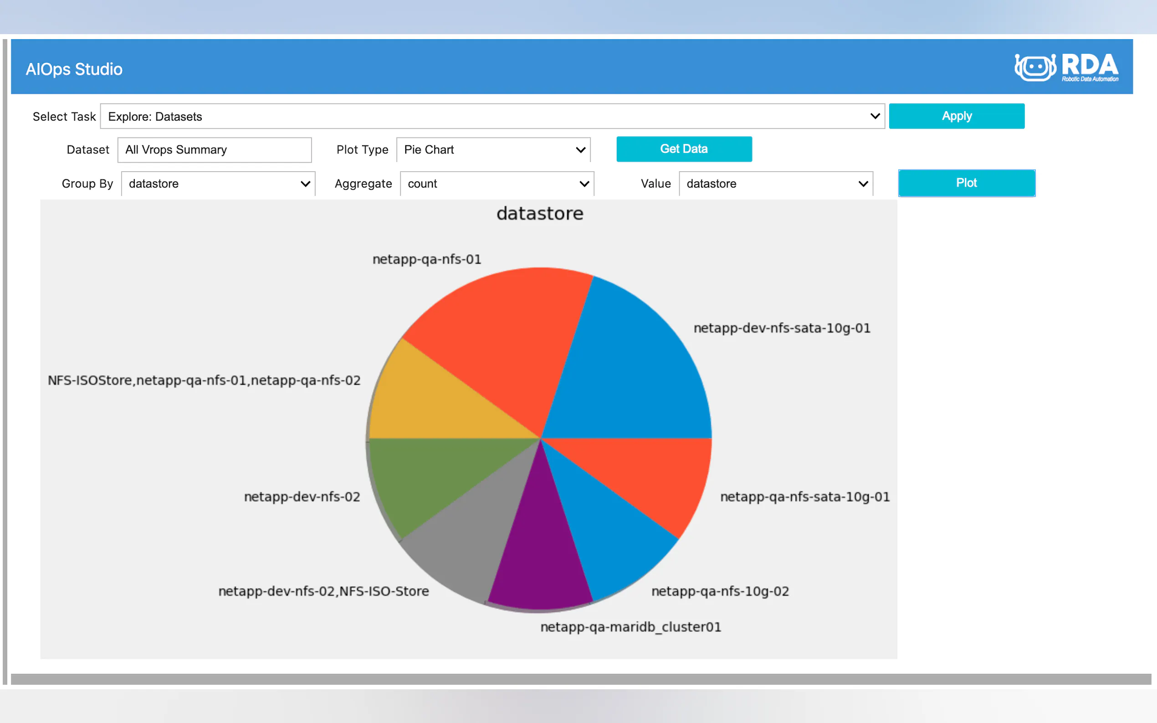This screenshot has width=1157, height=723.
Task: Click the RDA robot logo icon
Action: (1035, 67)
